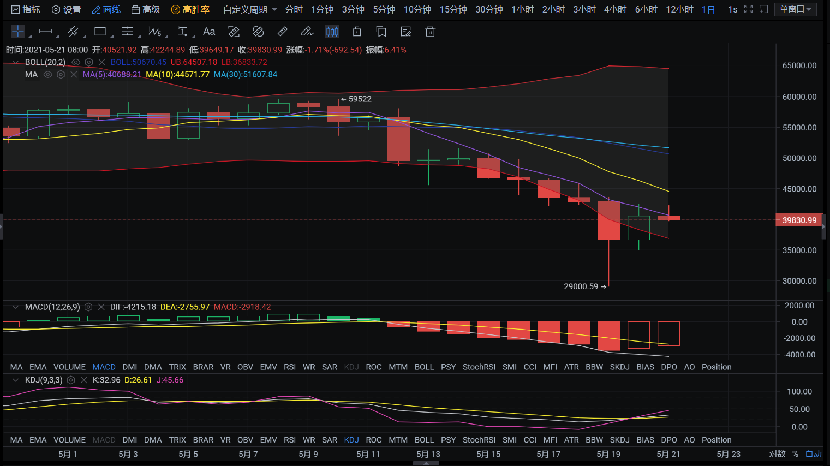
Task: Click the highlighted candlestick magnet icon
Action: point(332,32)
